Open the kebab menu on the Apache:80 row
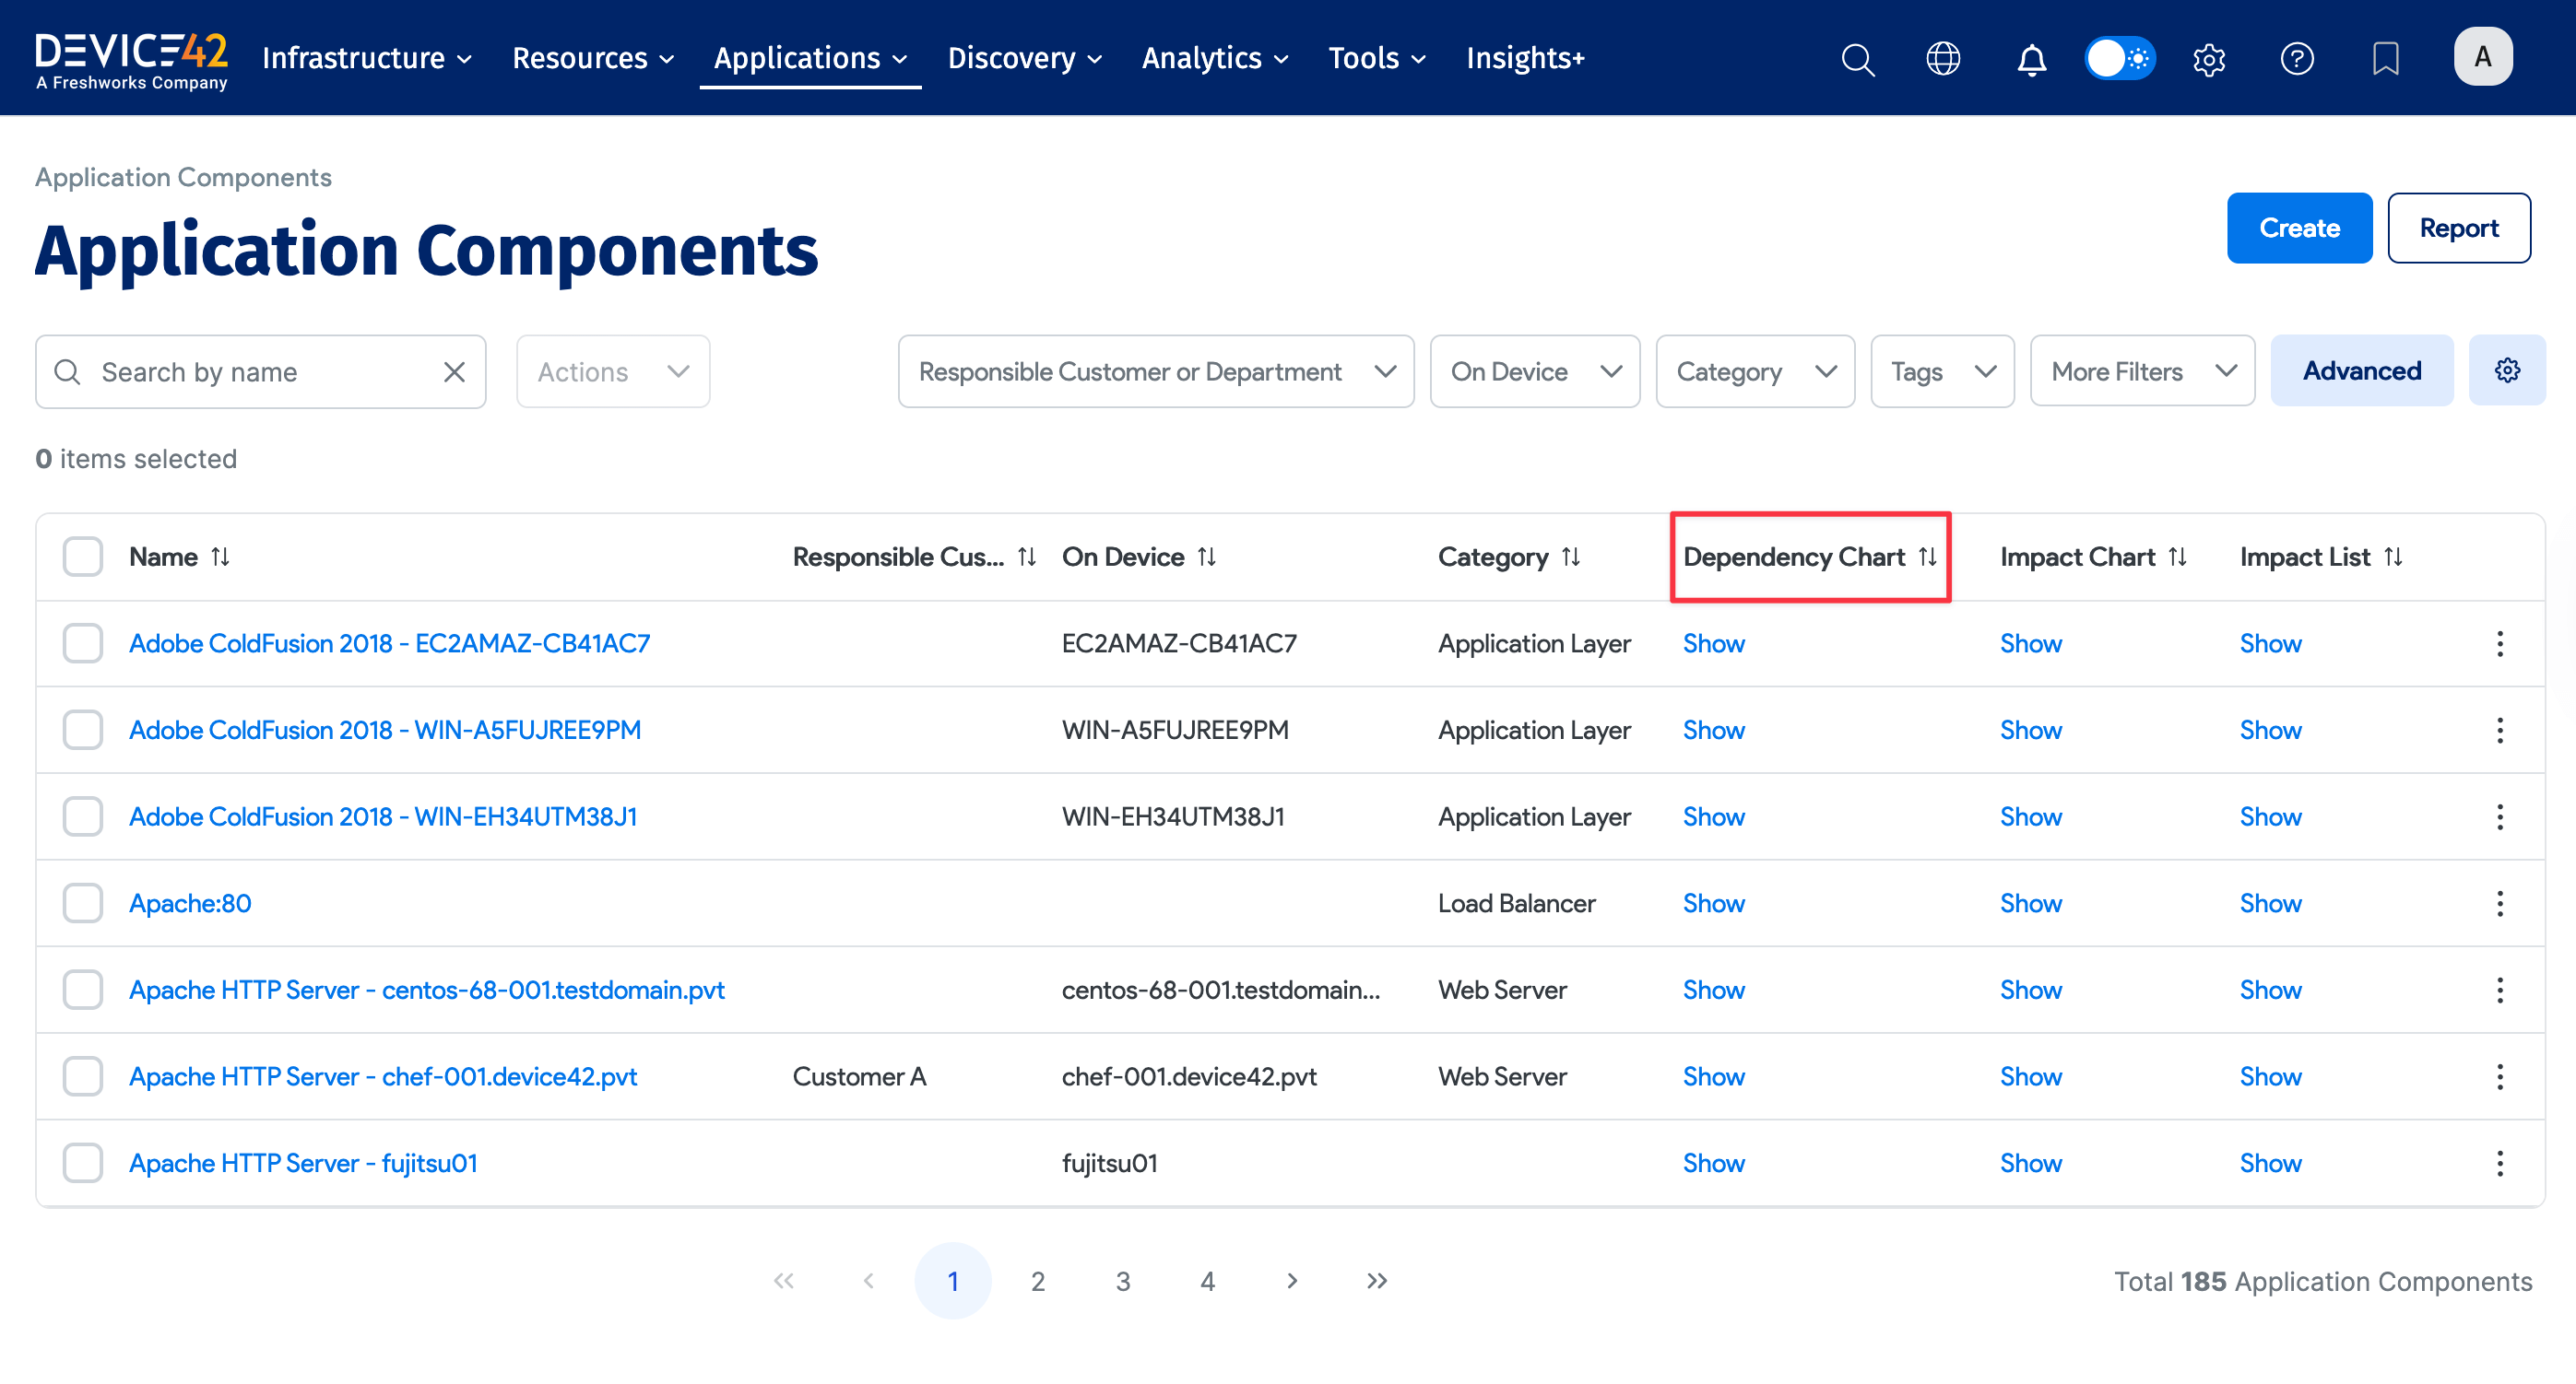2576x1384 pixels. 2500,902
